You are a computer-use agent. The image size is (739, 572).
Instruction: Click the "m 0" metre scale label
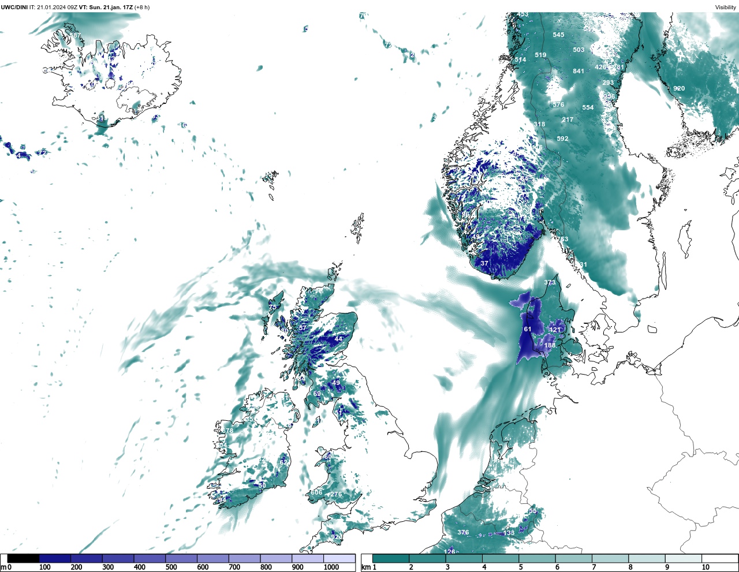(x=6, y=567)
